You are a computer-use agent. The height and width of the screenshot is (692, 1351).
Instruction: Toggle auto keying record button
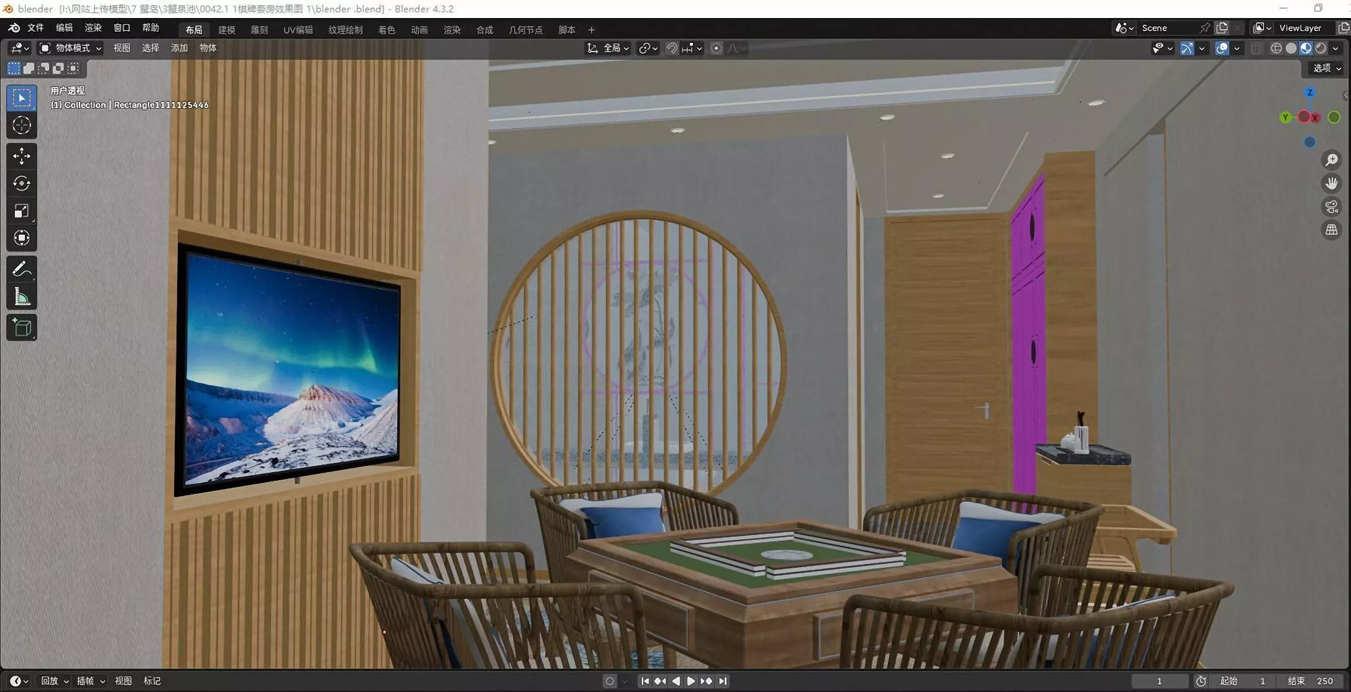pos(610,681)
